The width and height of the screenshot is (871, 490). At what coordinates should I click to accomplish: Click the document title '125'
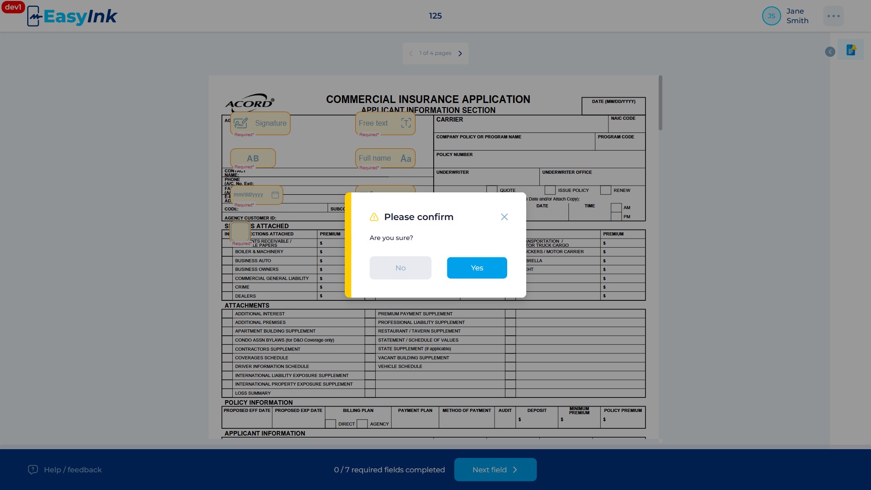pyautogui.click(x=435, y=16)
